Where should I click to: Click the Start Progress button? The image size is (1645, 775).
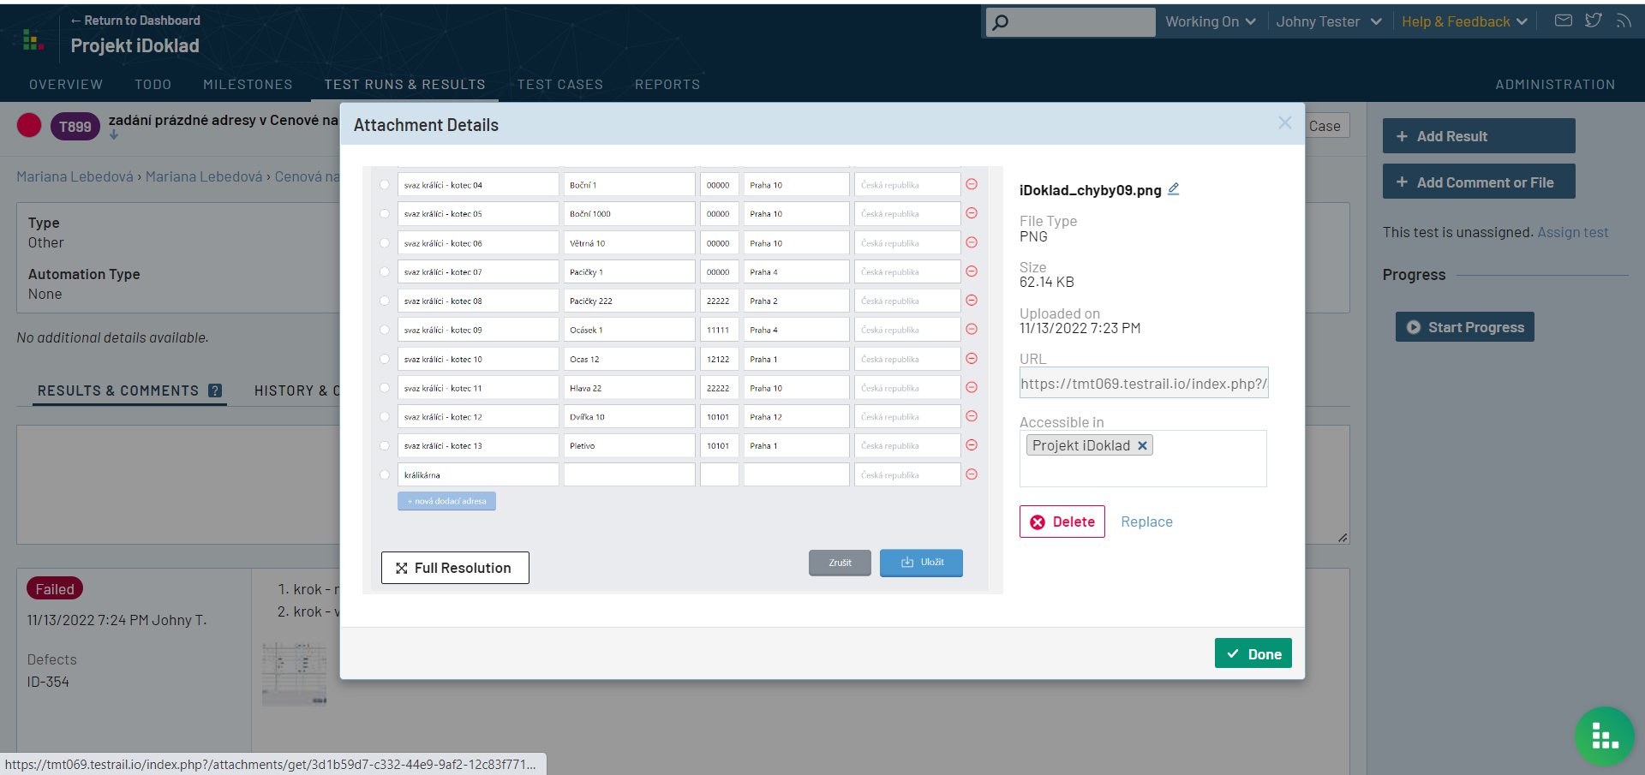[x=1465, y=327]
